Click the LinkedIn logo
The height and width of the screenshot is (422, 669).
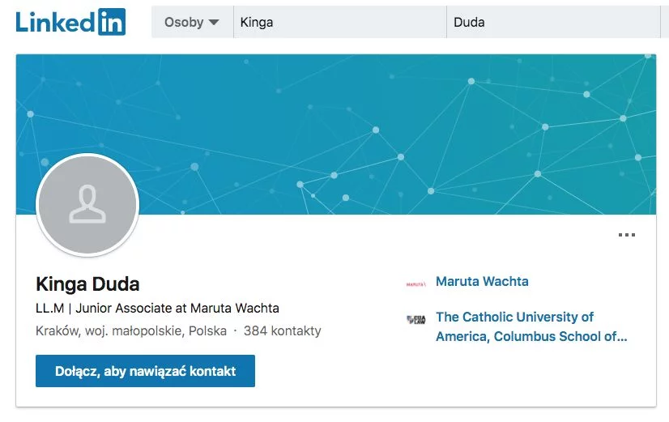pyautogui.click(x=70, y=22)
